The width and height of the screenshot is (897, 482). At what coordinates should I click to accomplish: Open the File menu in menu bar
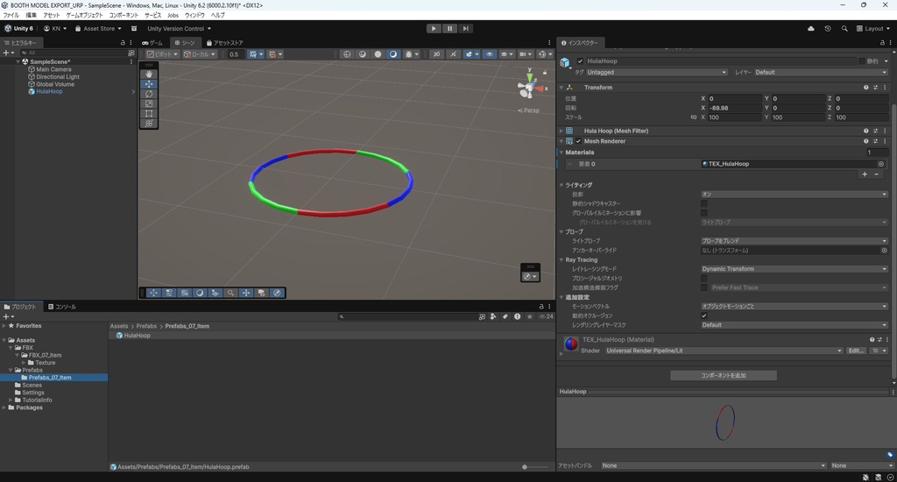[x=11, y=15]
